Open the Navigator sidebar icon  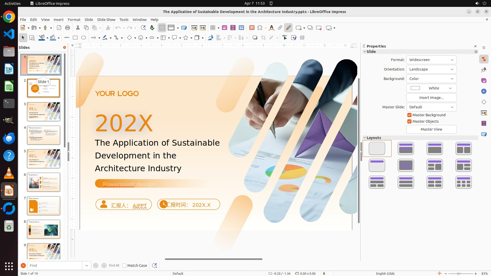click(484, 91)
